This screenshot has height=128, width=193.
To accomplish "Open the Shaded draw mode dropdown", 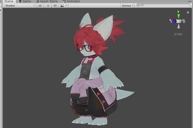I will tap(20, 6).
